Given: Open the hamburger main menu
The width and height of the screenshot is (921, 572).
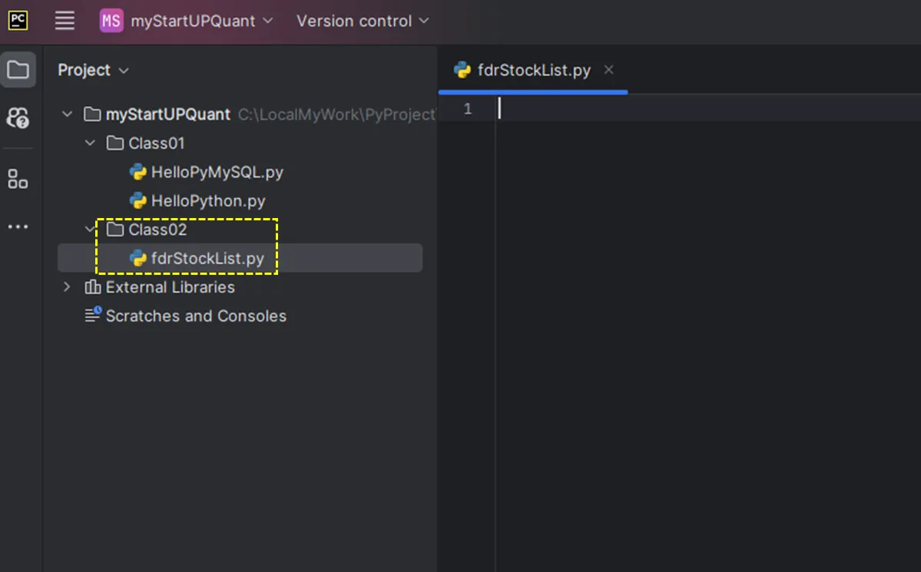Looking at the screenshot, I should (x=65, y=21).
